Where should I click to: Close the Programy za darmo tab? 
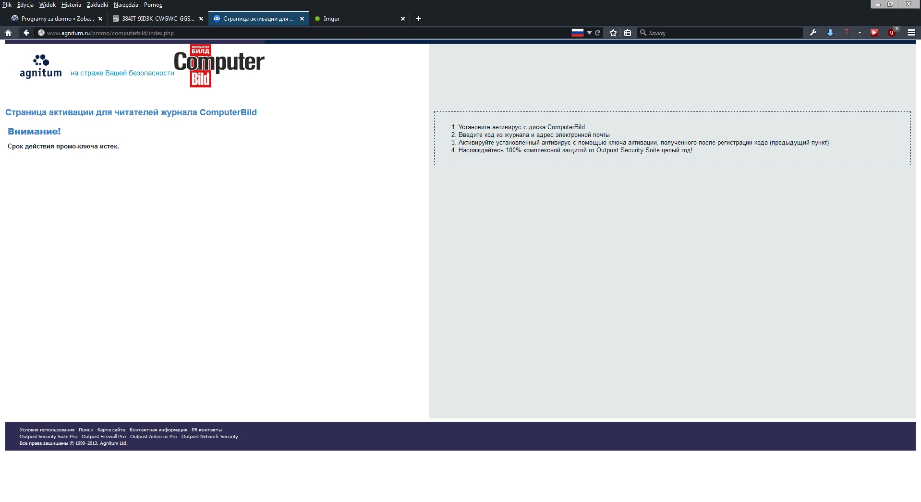click(100, 19)
